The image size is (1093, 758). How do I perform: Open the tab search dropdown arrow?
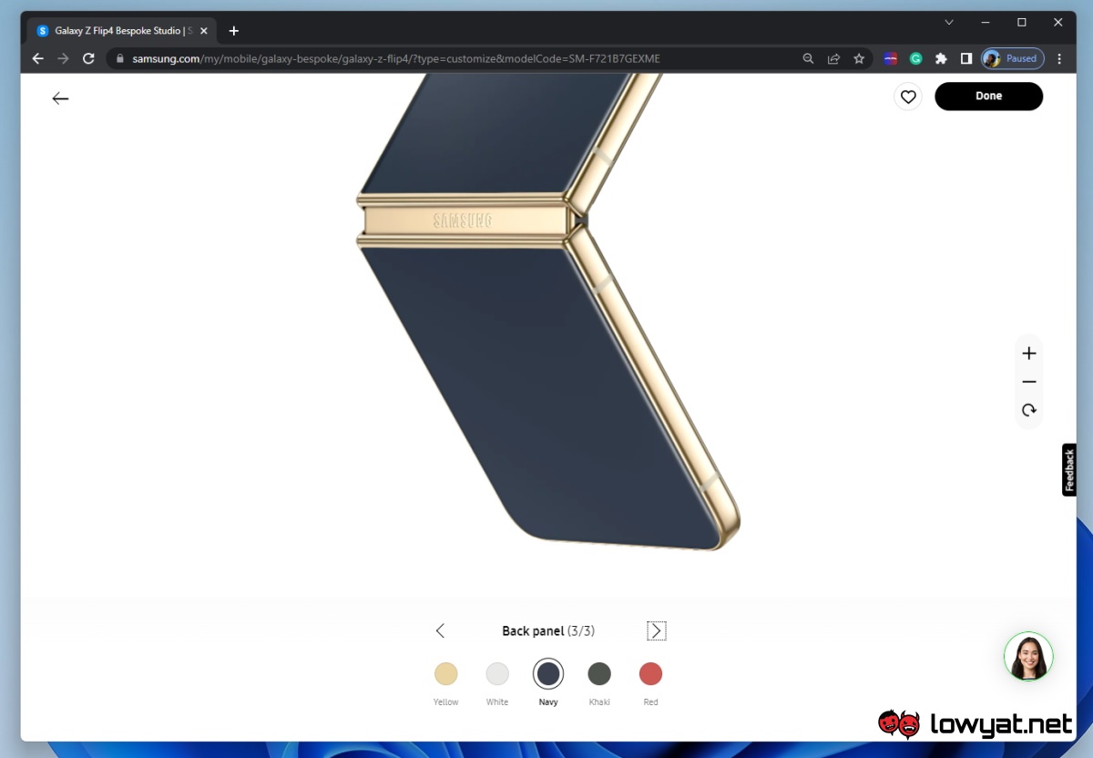(x=949, y=22)
